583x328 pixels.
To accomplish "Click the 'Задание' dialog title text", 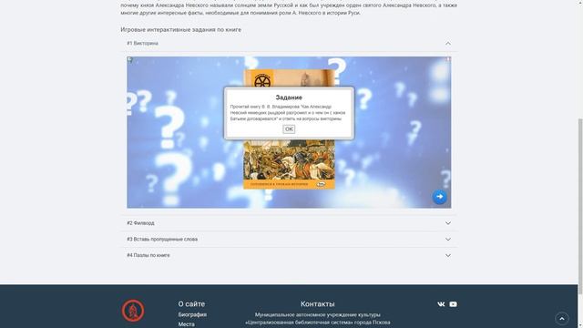I will (289, 97).
